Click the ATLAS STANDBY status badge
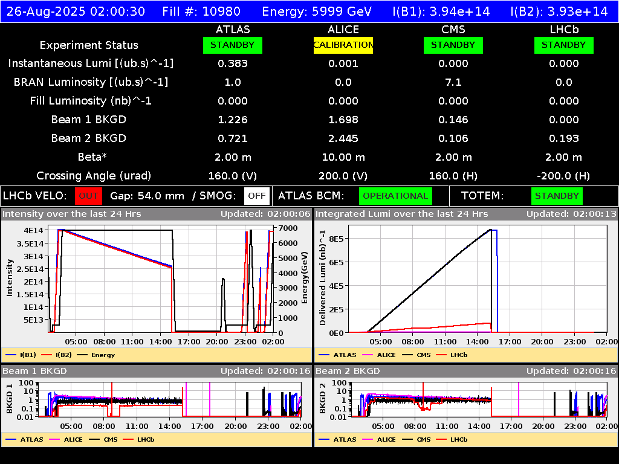 click(233, 45)
